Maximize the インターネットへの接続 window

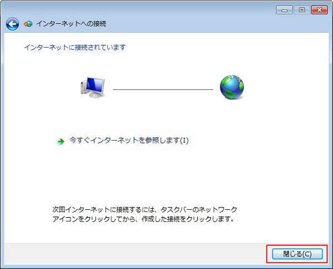pos(302,10)
